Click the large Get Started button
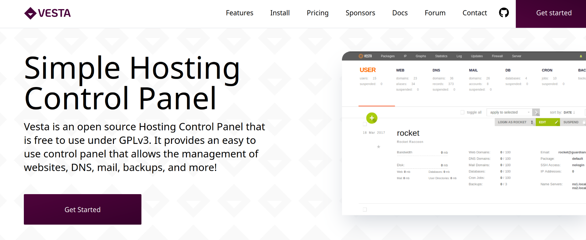This screenshot has height=240, width=586. [x=83, y=210]
